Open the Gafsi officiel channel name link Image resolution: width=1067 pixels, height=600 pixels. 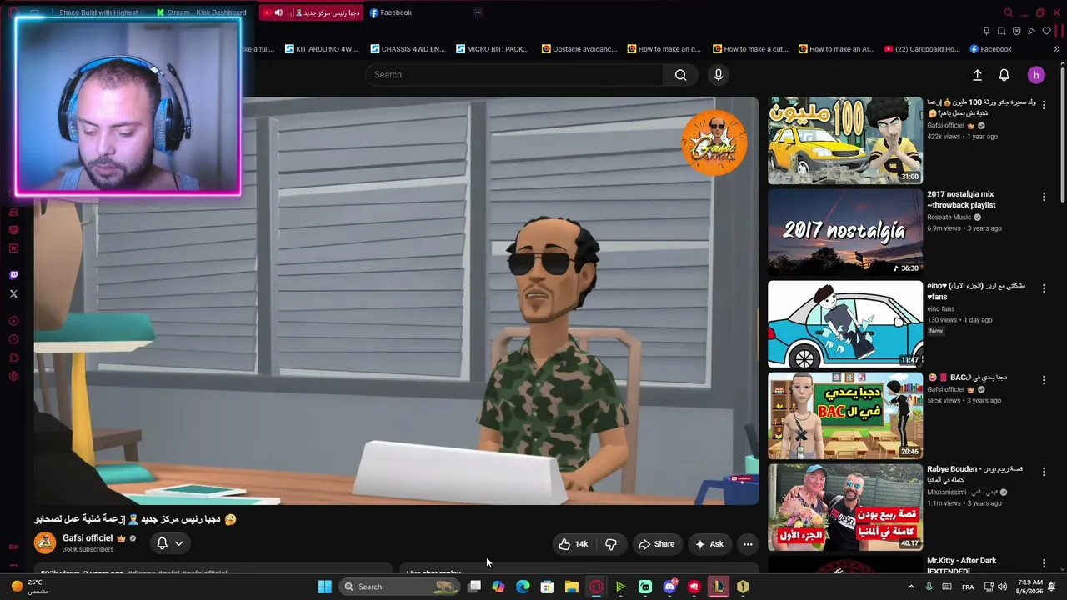(88, 538)
